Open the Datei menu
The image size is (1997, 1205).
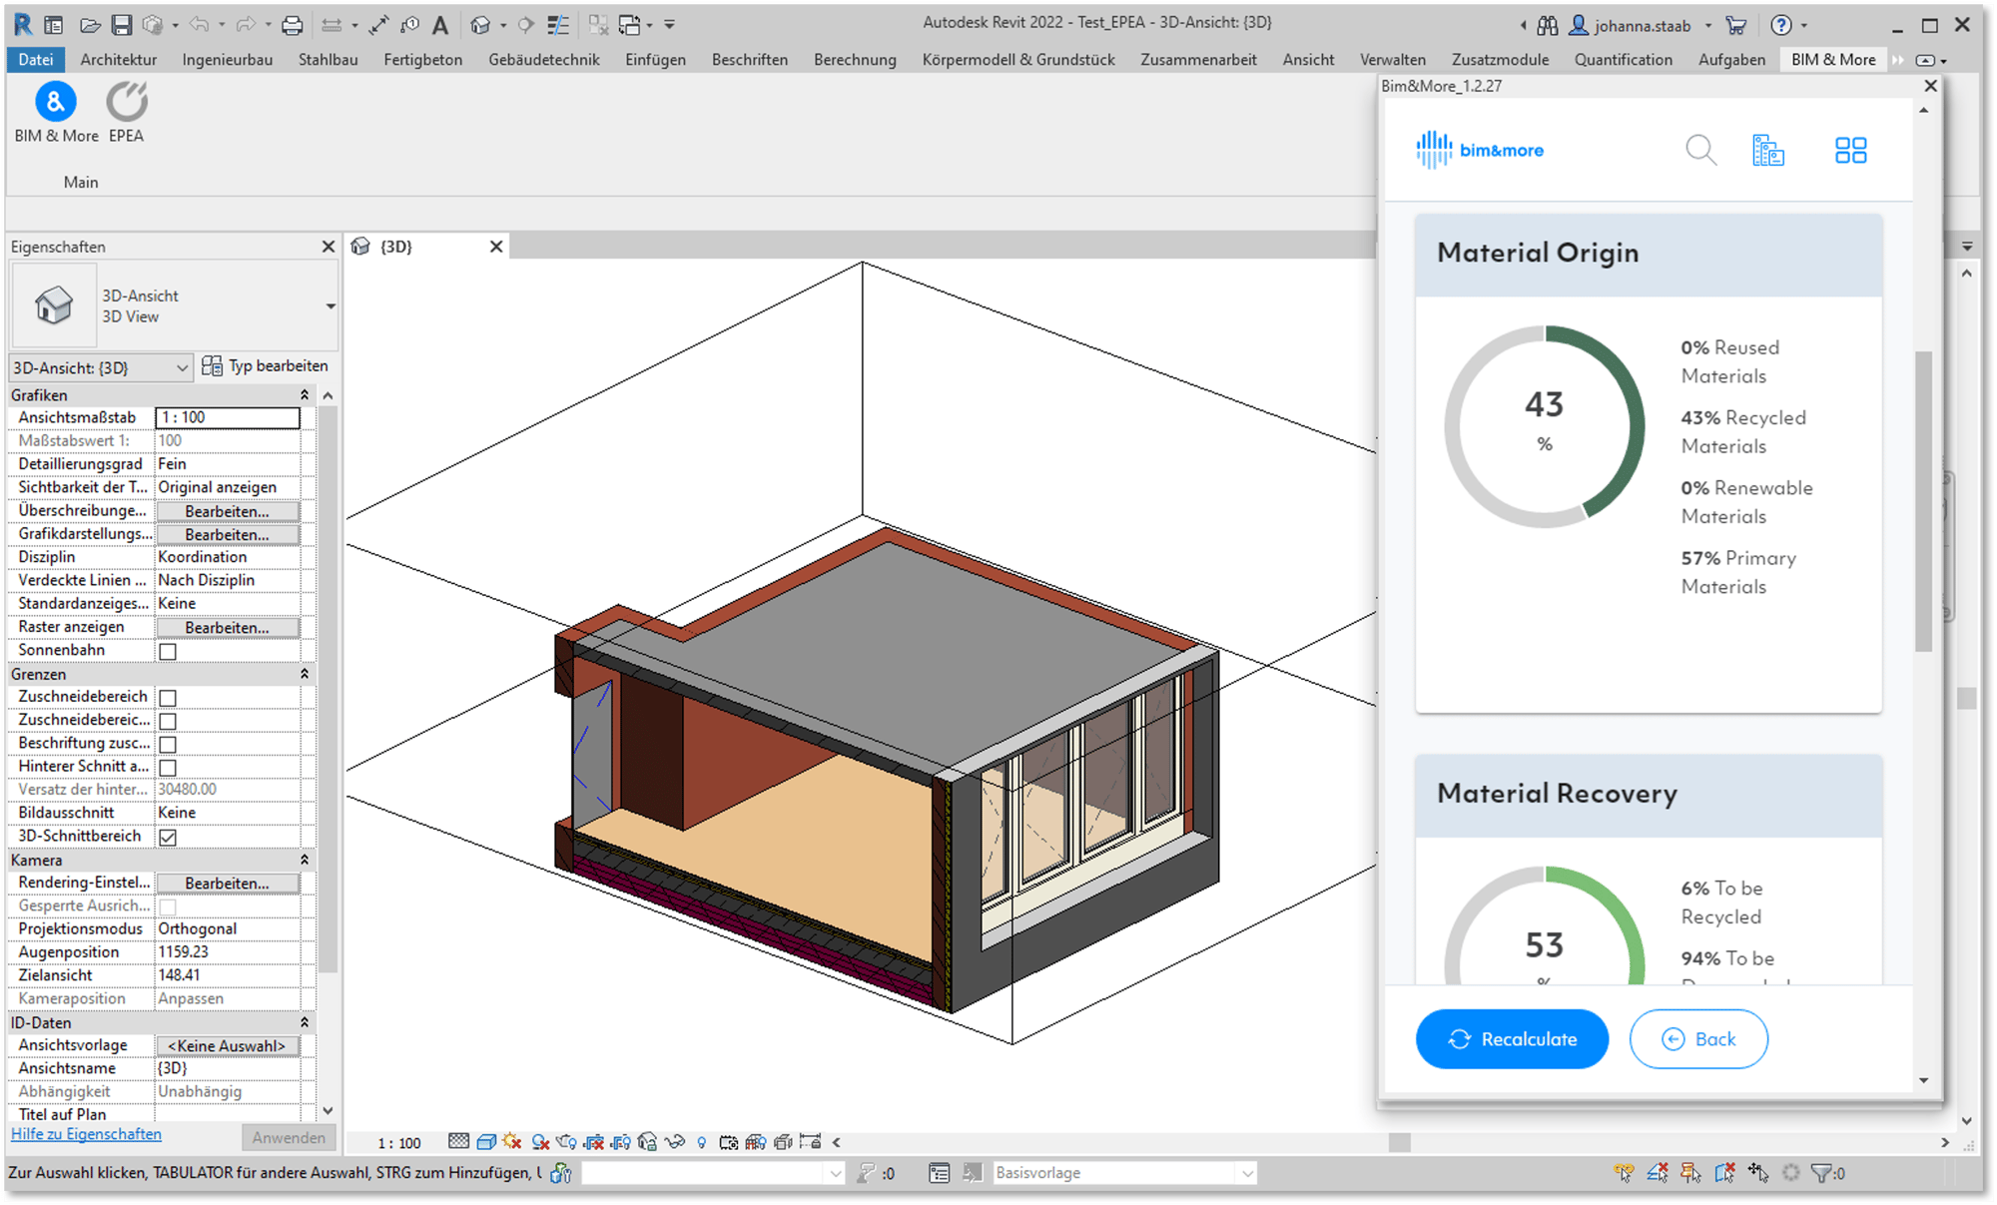point(36,60)
